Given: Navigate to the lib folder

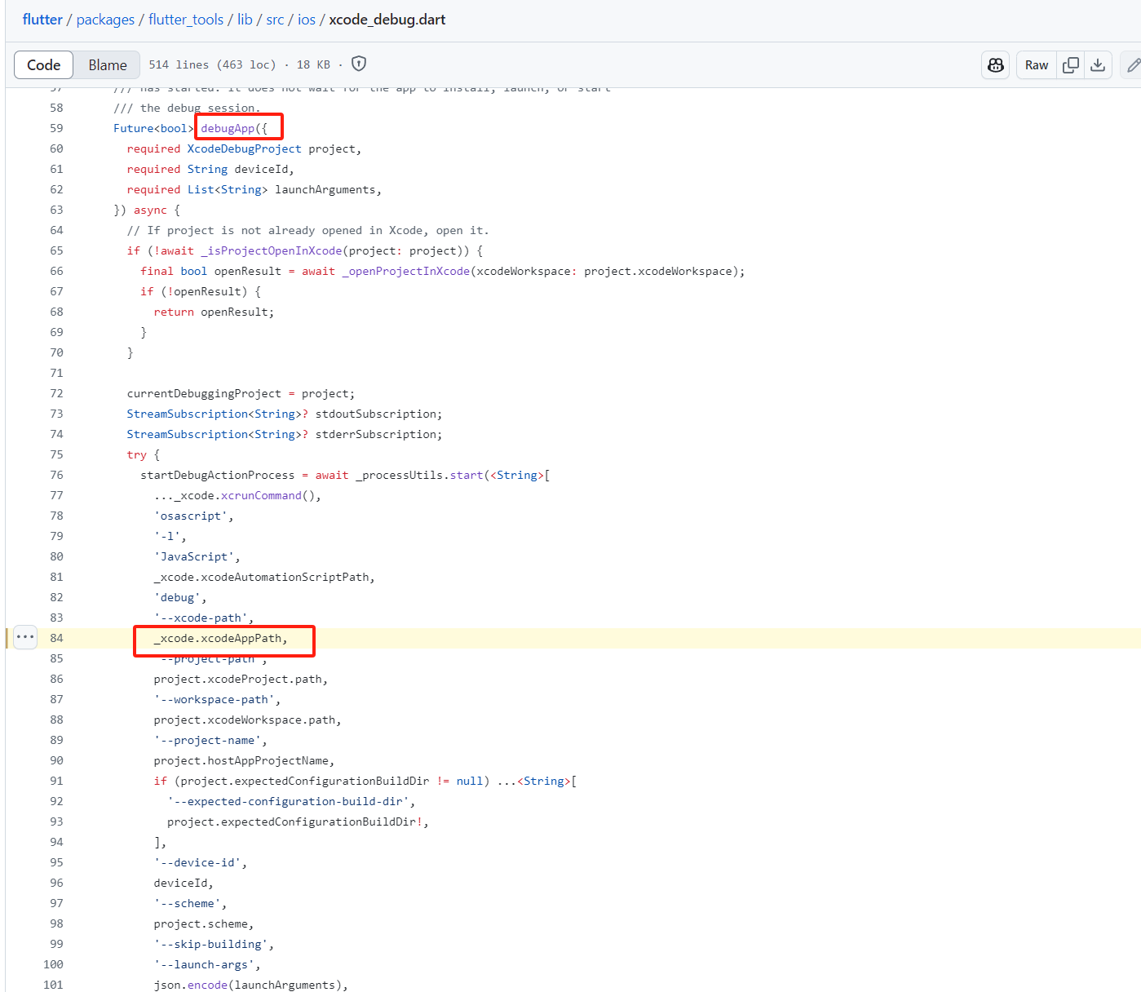Looking at the screenshot, I should [245, 20].
